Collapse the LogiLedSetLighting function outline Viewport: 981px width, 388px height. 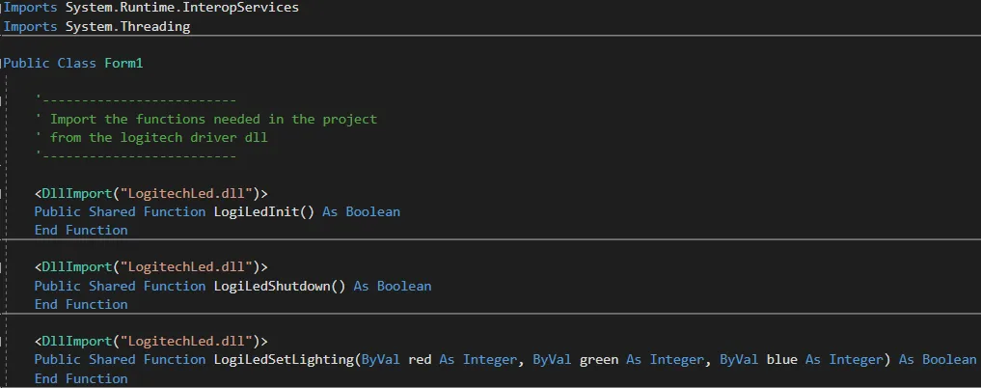3,341
